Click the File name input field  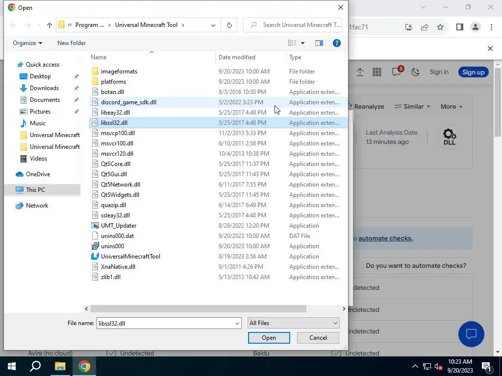[165, 323]
